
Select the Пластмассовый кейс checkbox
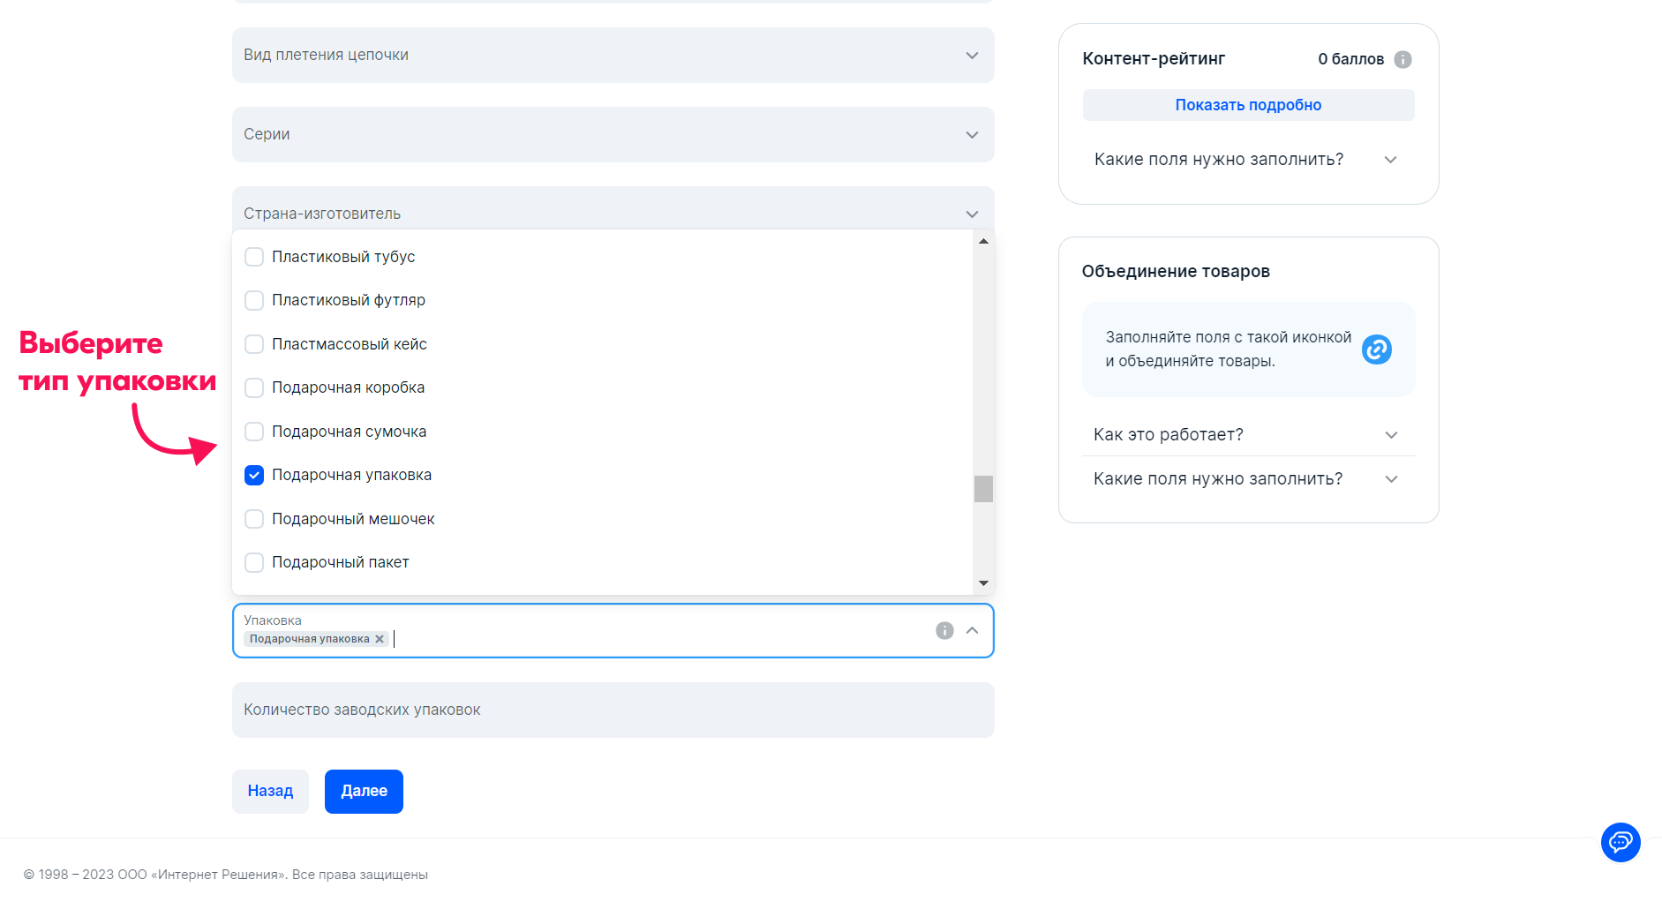pos(254,344)
